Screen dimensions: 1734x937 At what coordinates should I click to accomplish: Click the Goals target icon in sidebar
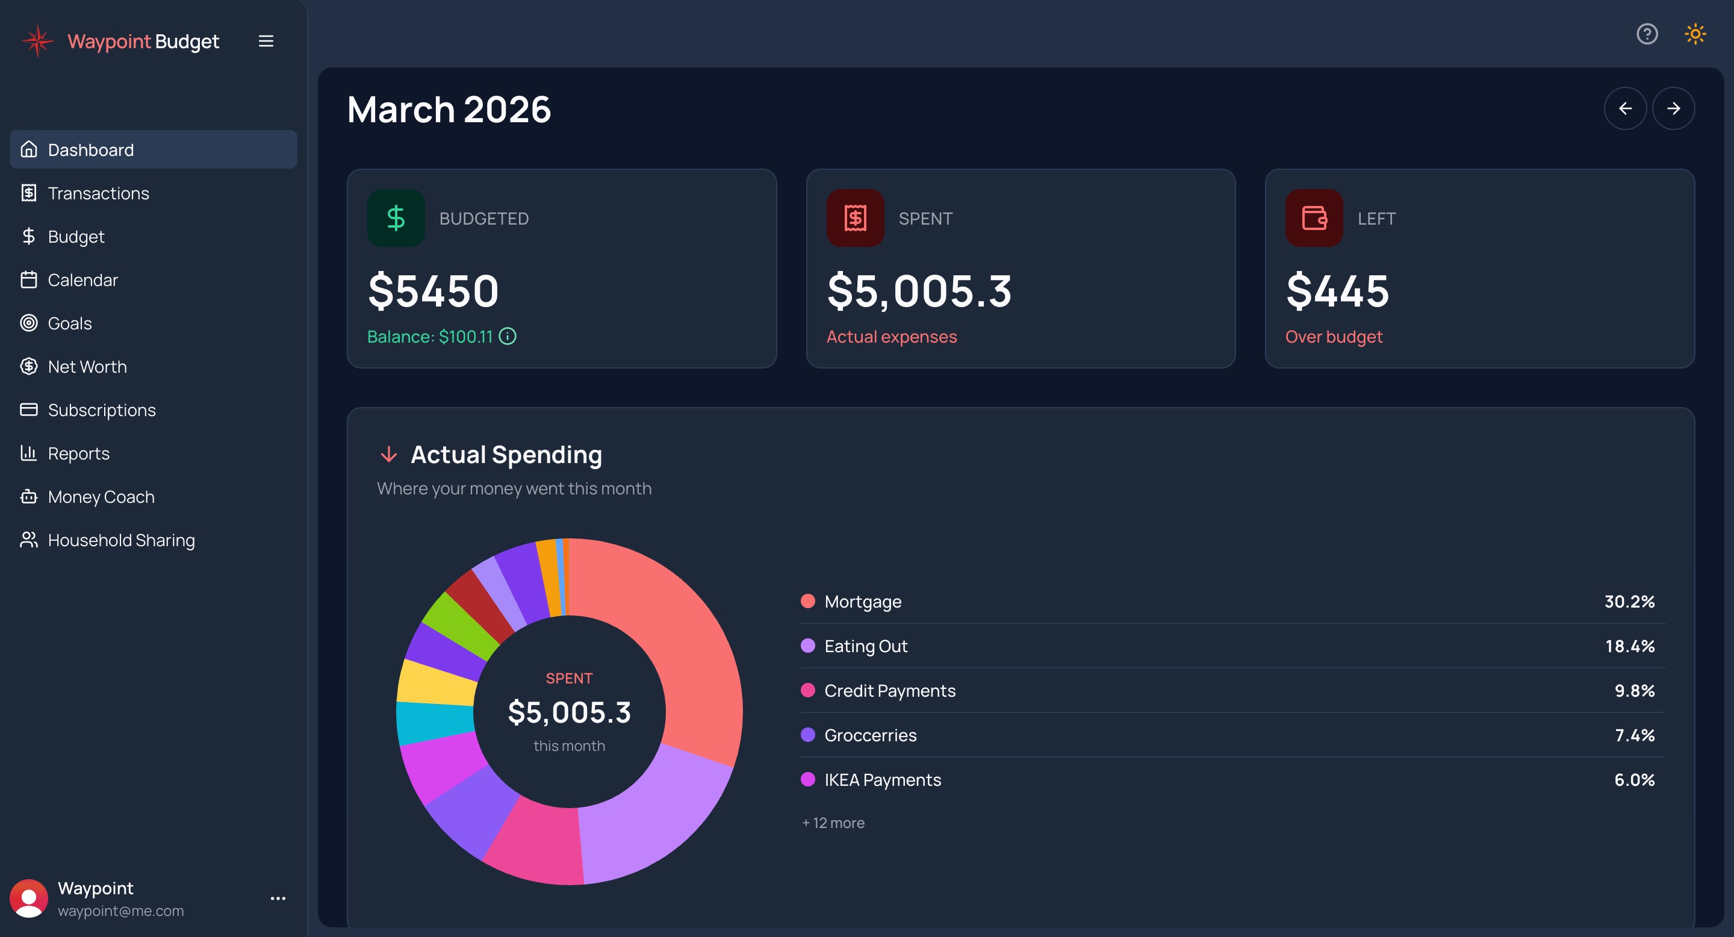point(29,323)
